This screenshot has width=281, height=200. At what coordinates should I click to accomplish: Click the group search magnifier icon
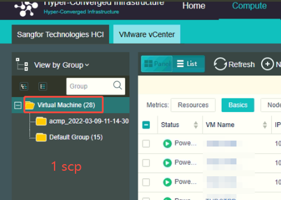point(118,85)
